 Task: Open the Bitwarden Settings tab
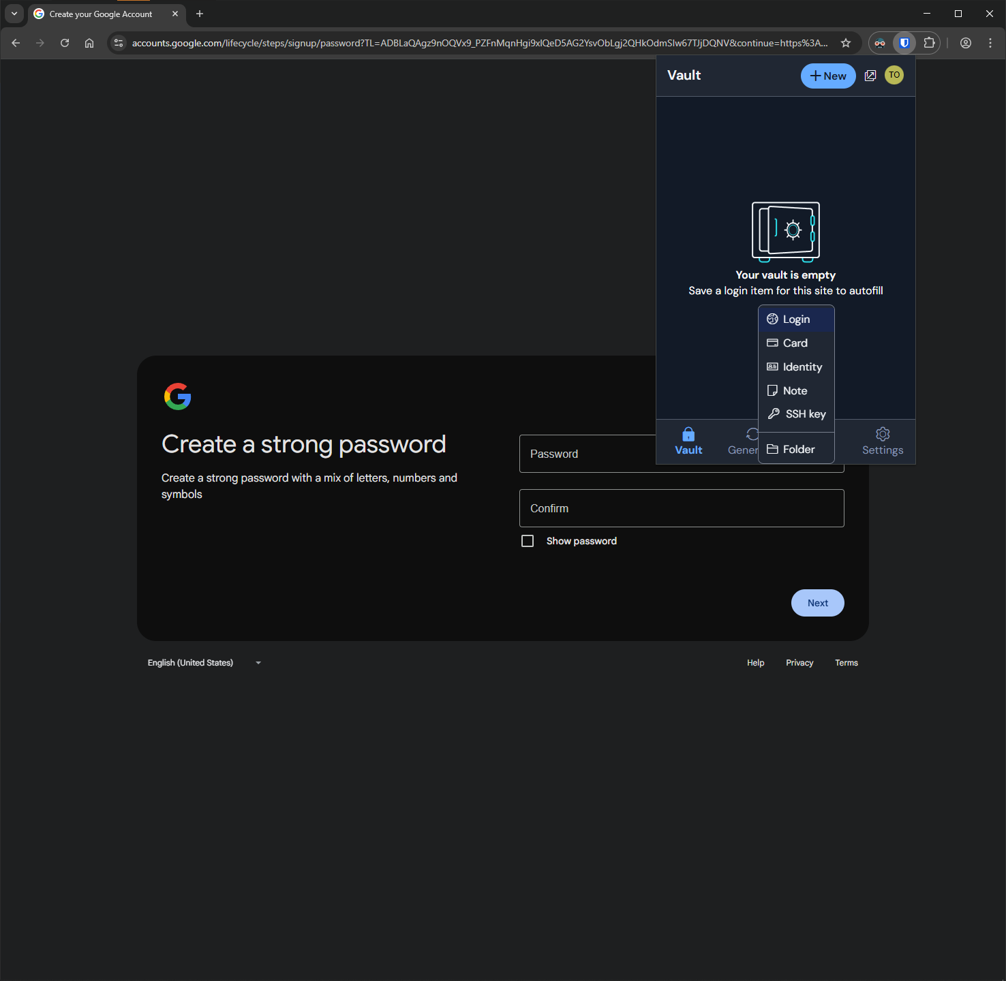click(x=883, y=441)
